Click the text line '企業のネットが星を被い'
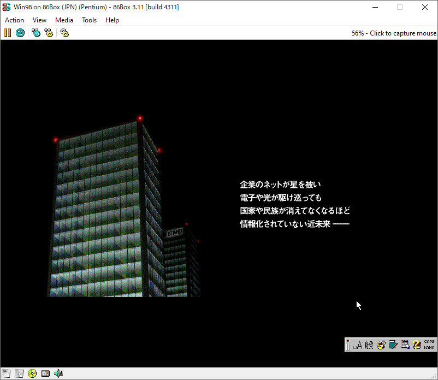 280,185
